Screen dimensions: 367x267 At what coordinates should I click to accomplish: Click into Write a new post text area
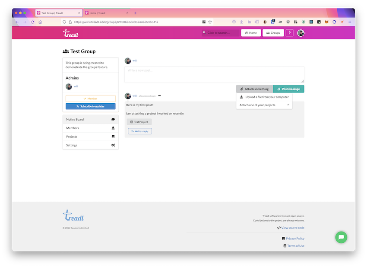coord(214,75)
